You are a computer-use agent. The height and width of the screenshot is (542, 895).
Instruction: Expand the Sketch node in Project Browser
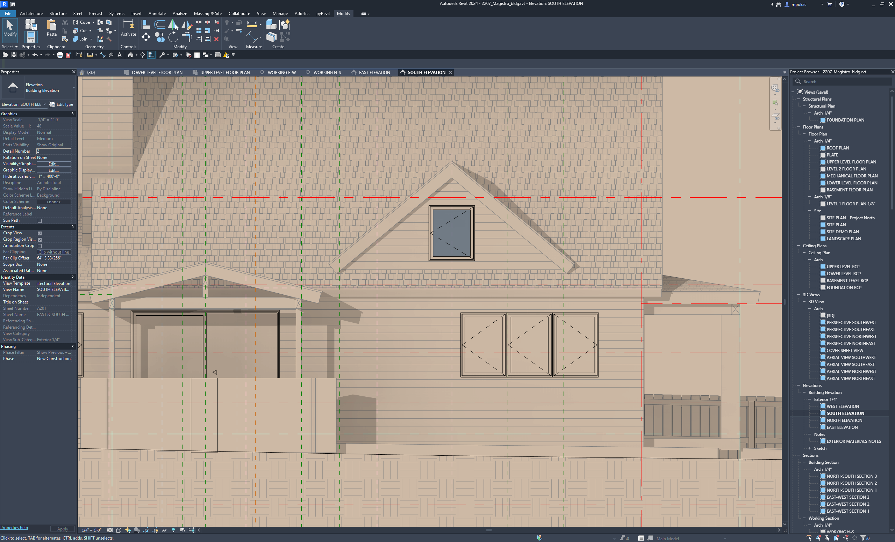(x=810, y=448)
